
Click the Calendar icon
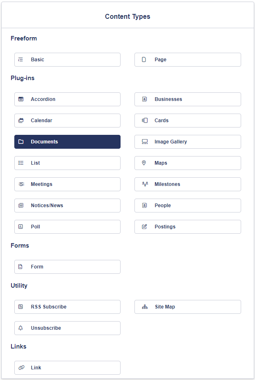click(x=21, y=121)
